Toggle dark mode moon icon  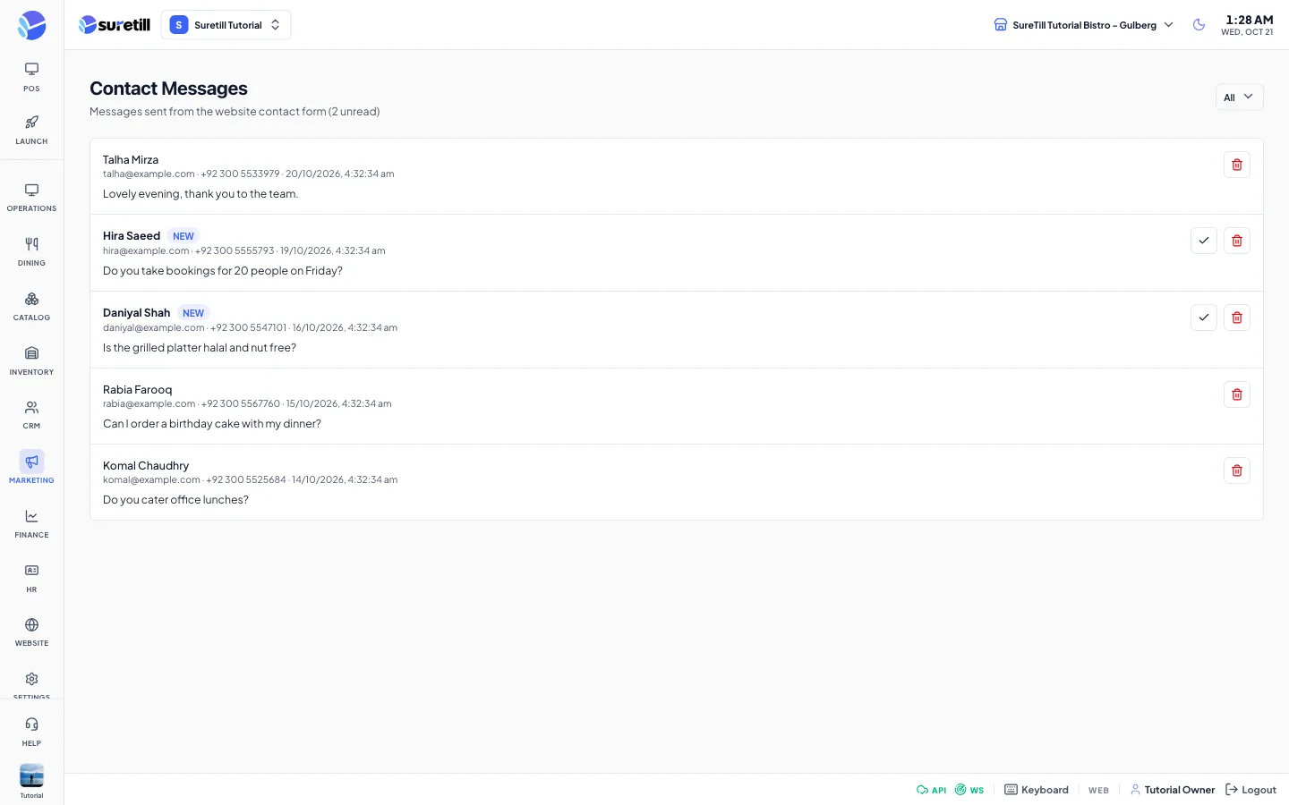click(1199, 25)
